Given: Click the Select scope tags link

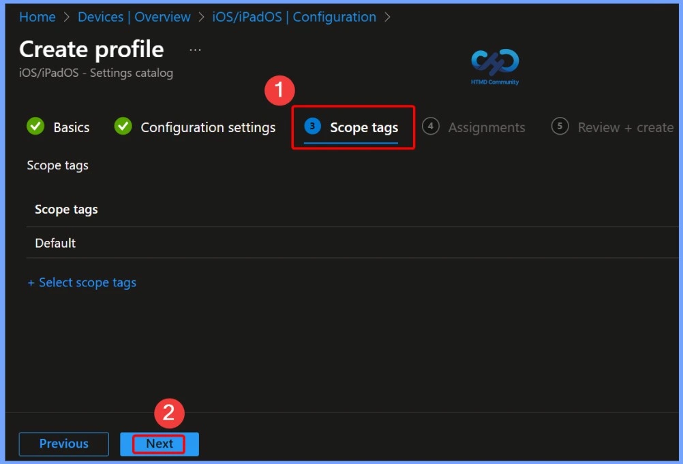Looking at the screenshot, I should point(82,282).
